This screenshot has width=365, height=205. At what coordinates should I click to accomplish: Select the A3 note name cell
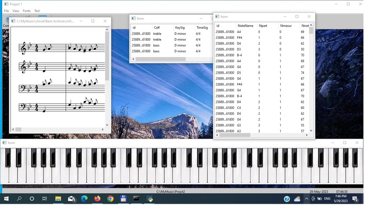pyautogui.click(x=239, y=131)
